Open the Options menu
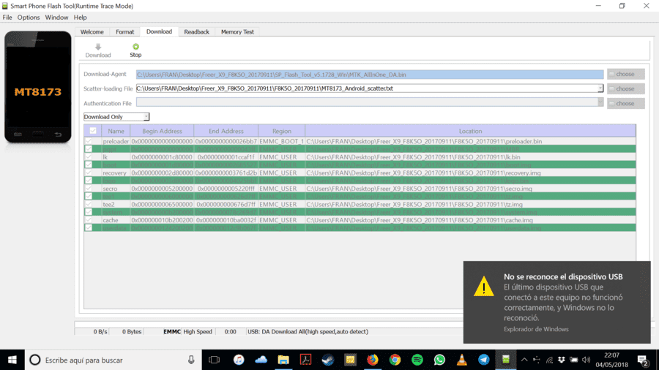Screen dimensions: 659x370 click(29, 18)
